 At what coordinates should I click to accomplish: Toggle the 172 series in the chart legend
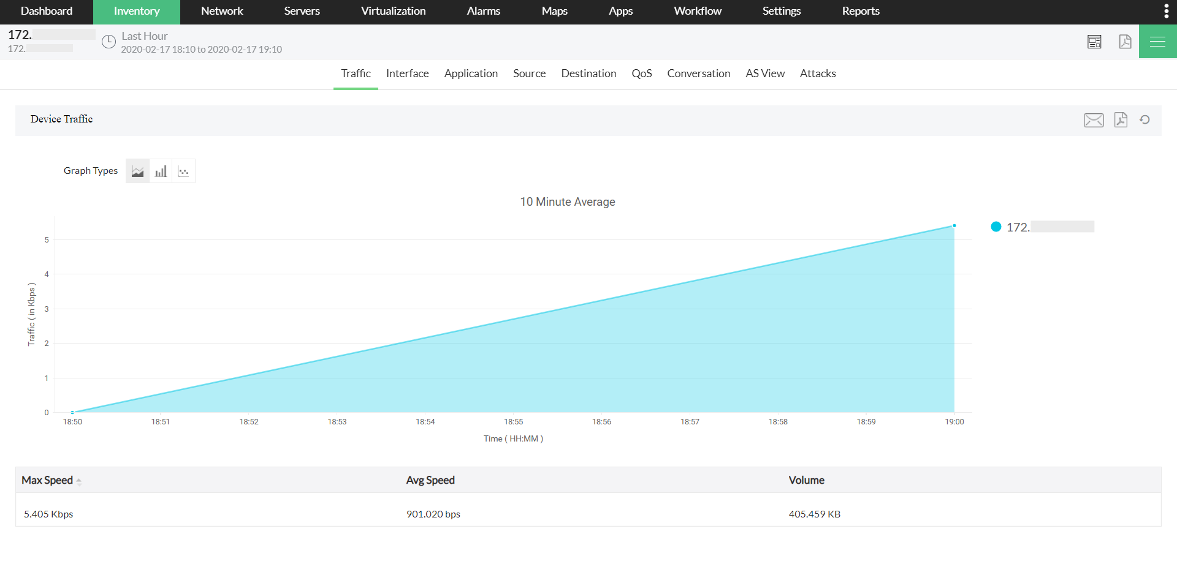[x=1042, y=227]
